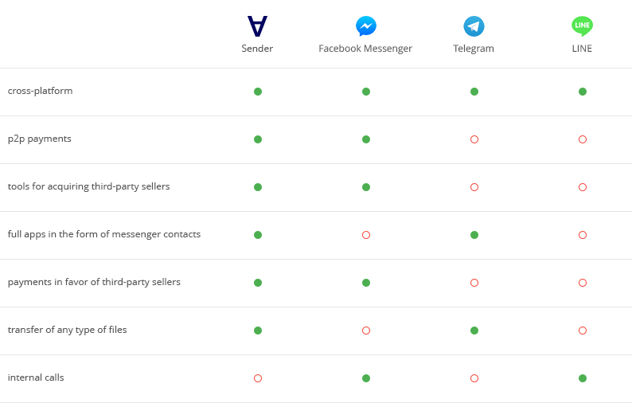Click the Sender logo icon
Screen dimensions: 632x403
pyautogui.click(x=257, y=26)
